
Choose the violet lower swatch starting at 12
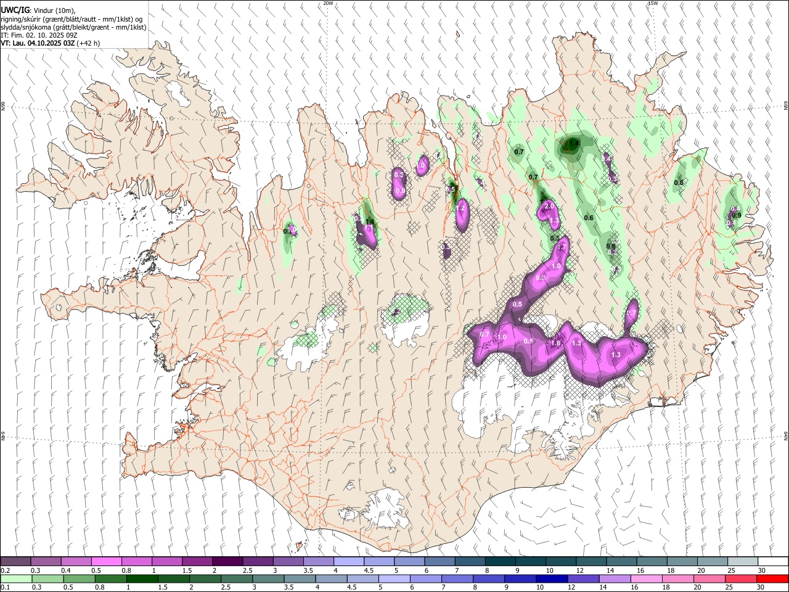pos(583,578)
